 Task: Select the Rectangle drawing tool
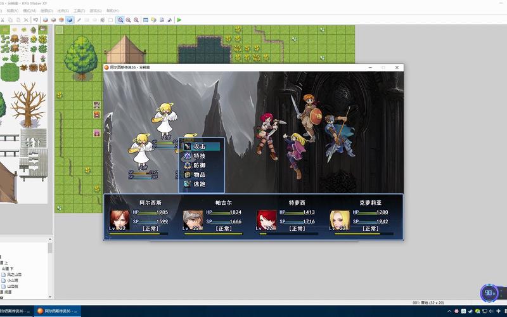pos(87,20)
